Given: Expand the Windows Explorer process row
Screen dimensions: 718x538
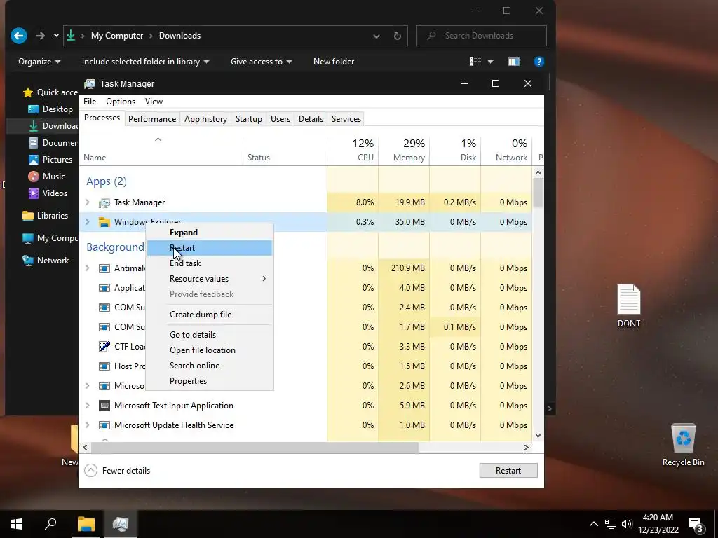Looking at the screenshot, I should [x=88, y=222].
